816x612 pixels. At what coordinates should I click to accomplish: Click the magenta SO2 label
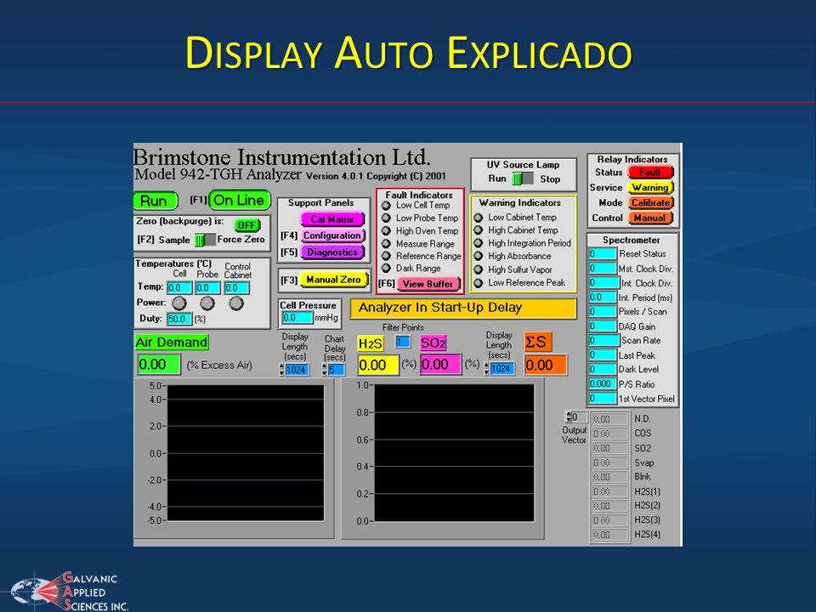[x=433, y=343]
